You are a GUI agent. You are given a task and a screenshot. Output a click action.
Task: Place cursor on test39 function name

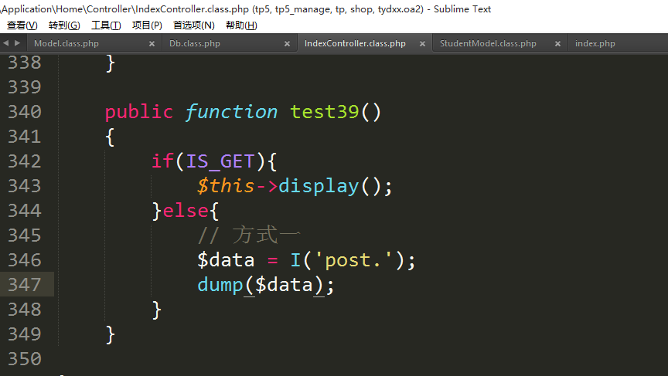(x=324, y=112)
